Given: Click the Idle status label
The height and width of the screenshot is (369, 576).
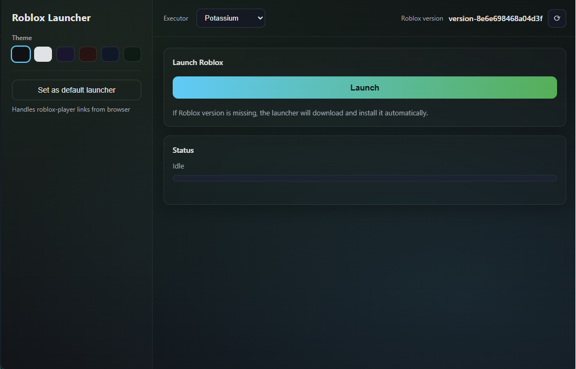Looking at the screenshot, I should pyautogui.click(x=178, y=166).
